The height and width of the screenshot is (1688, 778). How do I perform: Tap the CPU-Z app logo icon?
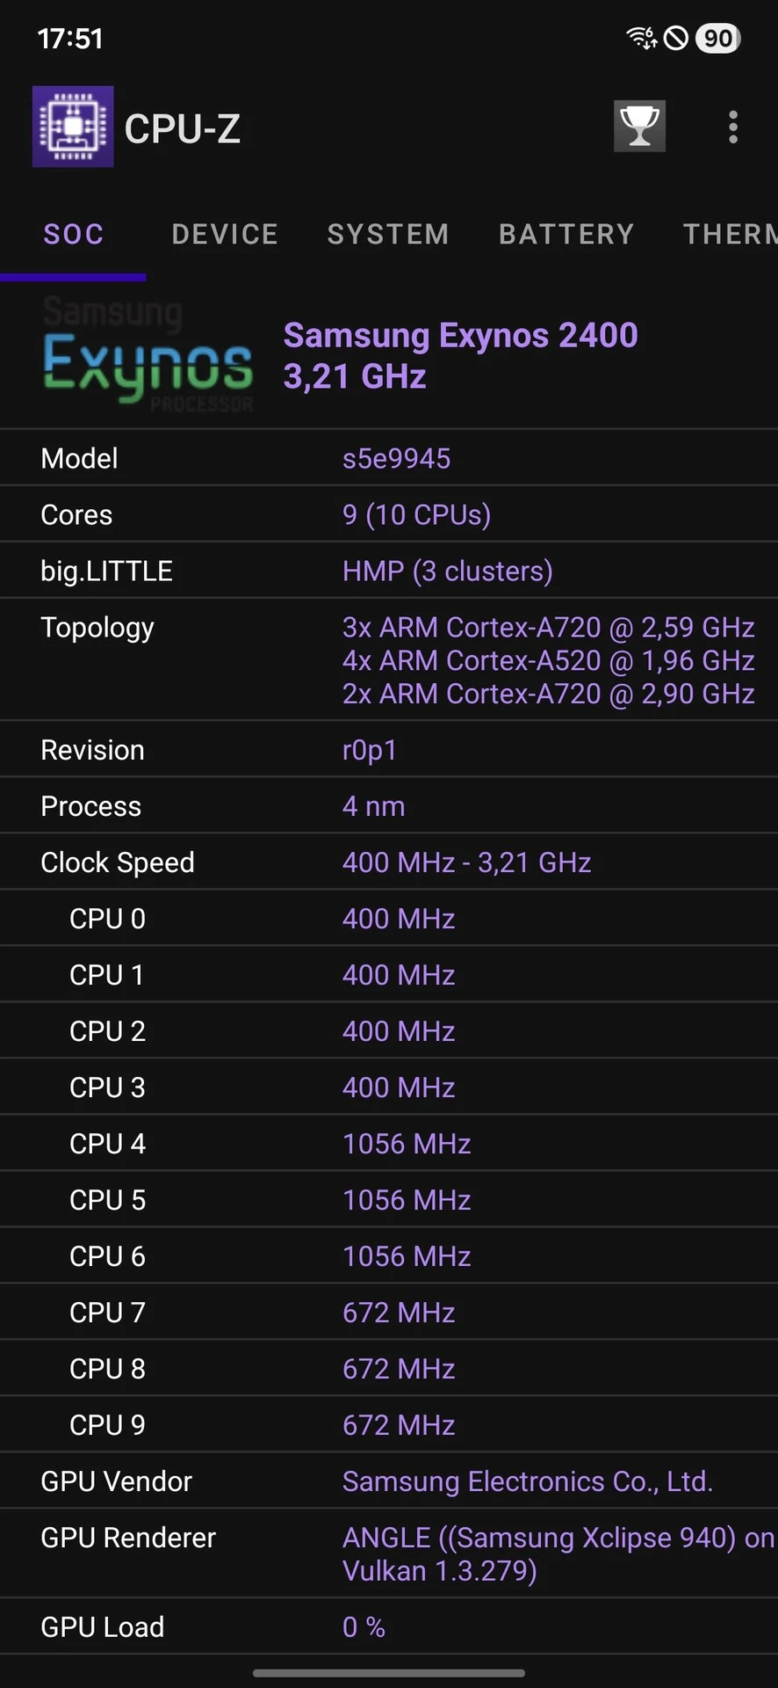click(73, 127)
